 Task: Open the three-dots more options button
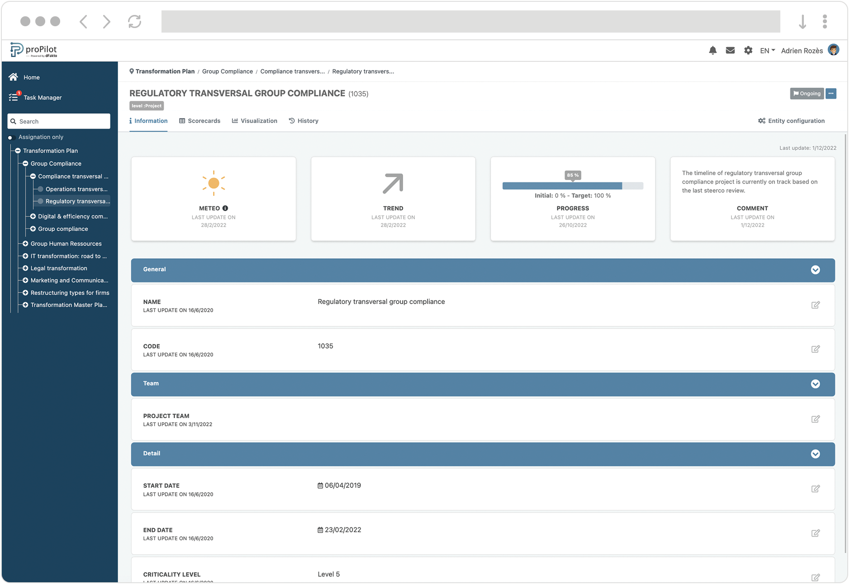(831, 94)
